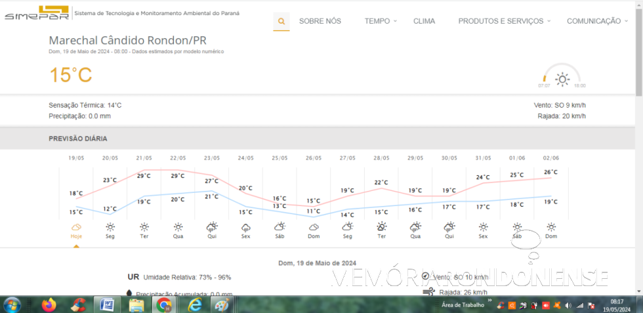Image resolution: width=643 pixels, height=313 pixels.
Task: Click the taskbar clock showing 08:17
Action: tap(617, 305)
